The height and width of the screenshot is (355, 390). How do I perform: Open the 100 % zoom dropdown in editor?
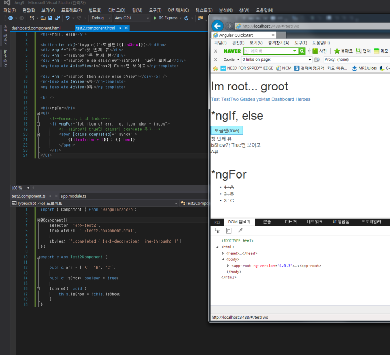tap(28, 188)
